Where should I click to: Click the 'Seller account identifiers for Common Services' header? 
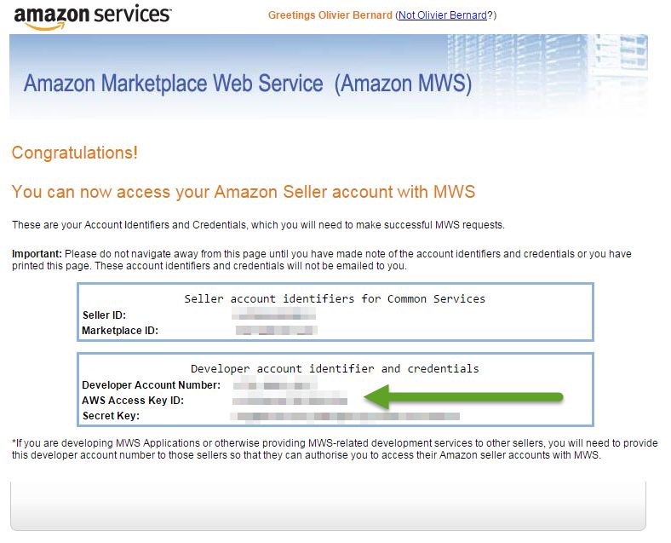(x=335, y=298)
